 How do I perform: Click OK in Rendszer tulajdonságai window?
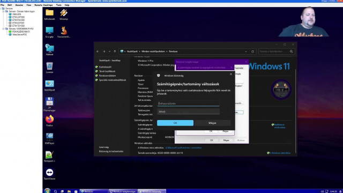tap(211, 140)
